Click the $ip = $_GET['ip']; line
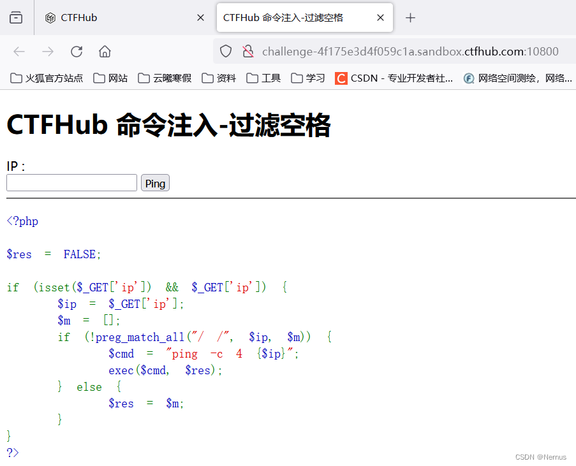Image resolution: width=576 pixels, height=466 pixels. click(x=121, y=303)
